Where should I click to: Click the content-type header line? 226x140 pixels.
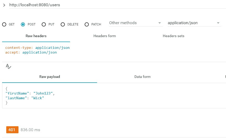tap(37, 48)
